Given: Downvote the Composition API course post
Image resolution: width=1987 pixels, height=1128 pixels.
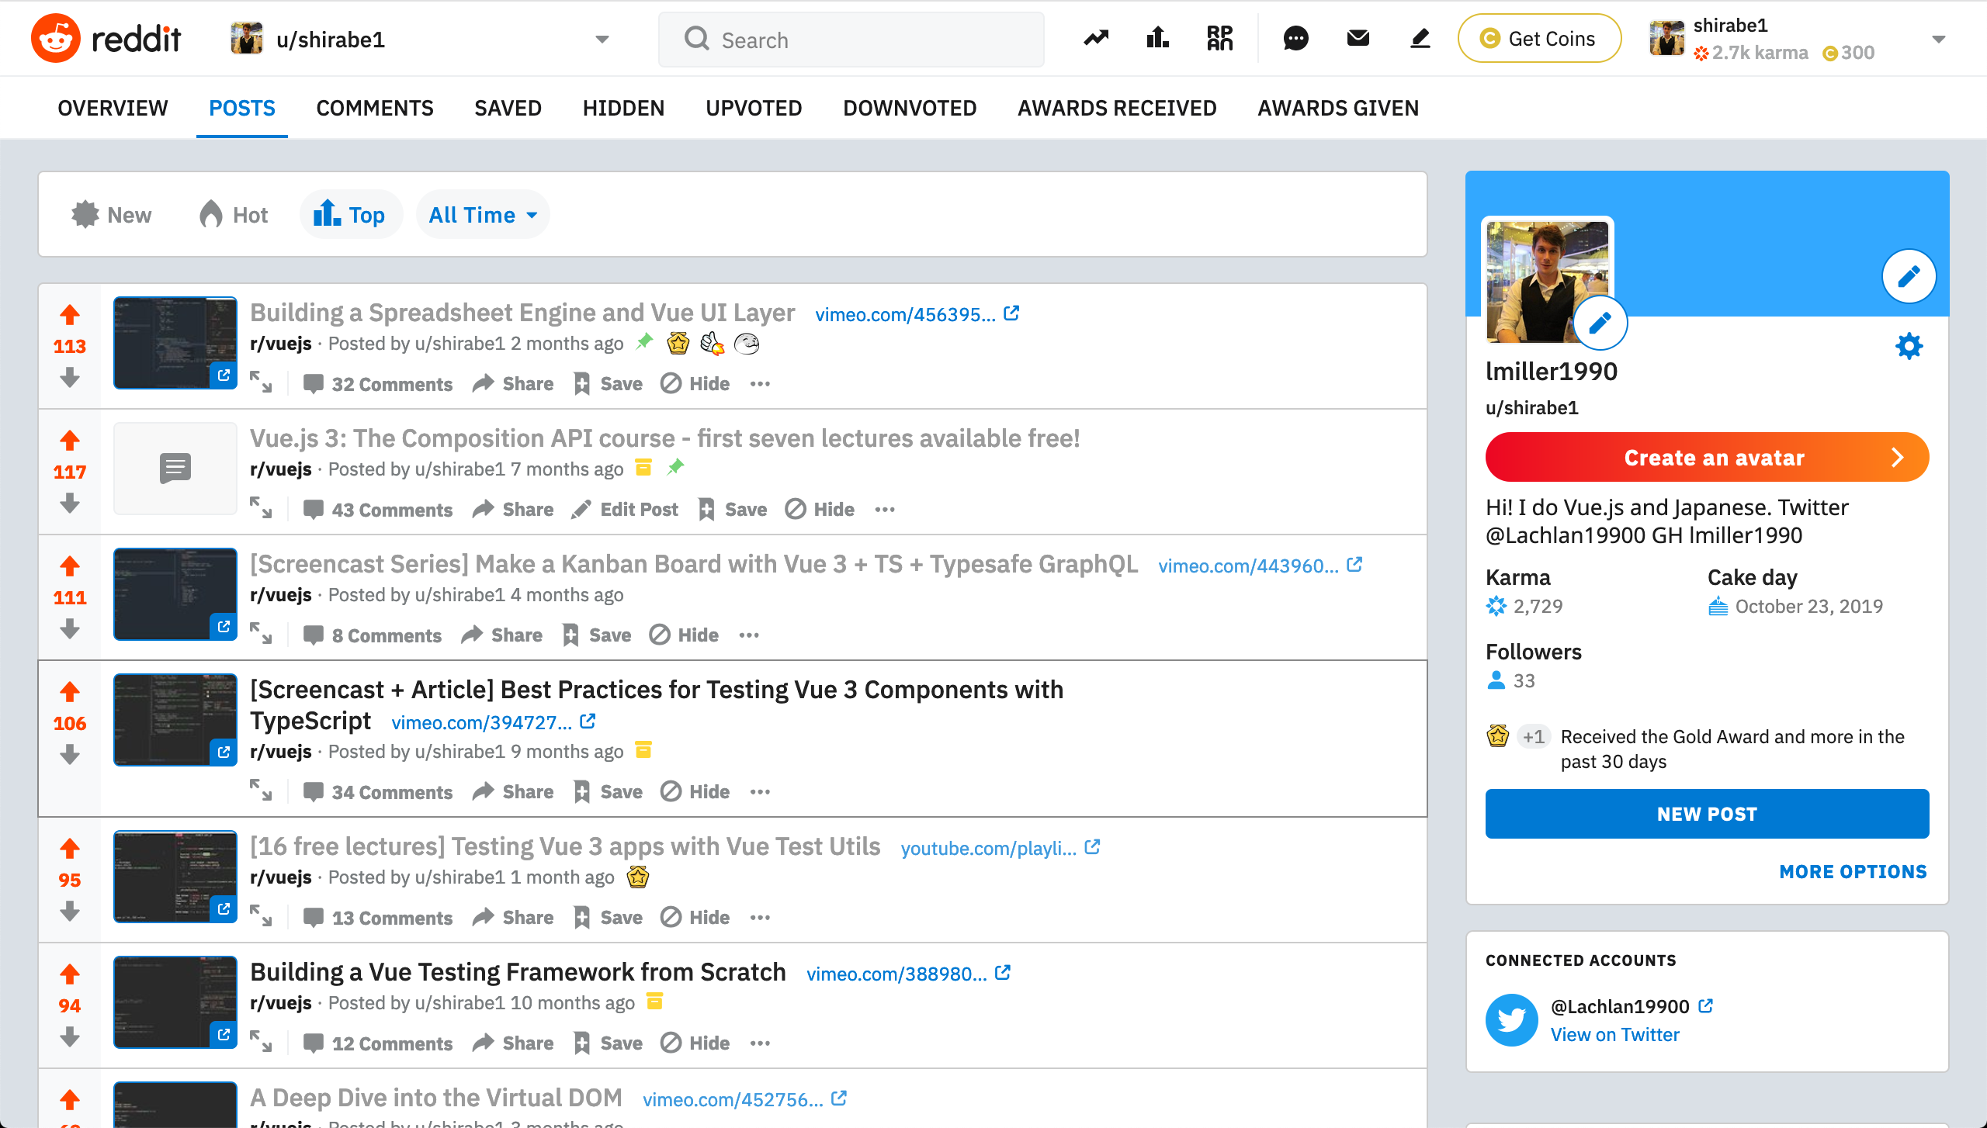Looking at the screenshot, I should pyautogui.click(x=70, y=503).
